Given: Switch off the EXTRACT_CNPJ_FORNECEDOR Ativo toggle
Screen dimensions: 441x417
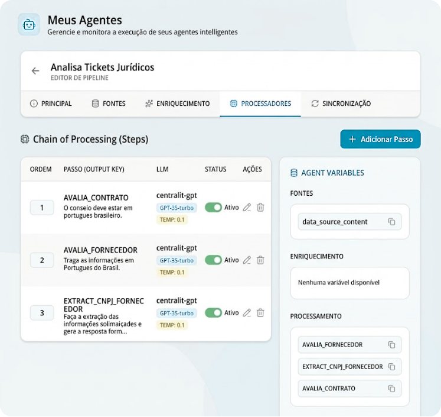Looking at the screenshot, I should 213,313.
